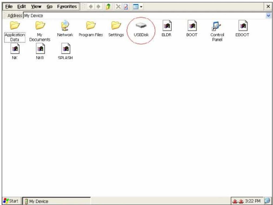This screenshot has width=273, height=205.
Task: Select the BOOT file icon
Action: [192, 29]
